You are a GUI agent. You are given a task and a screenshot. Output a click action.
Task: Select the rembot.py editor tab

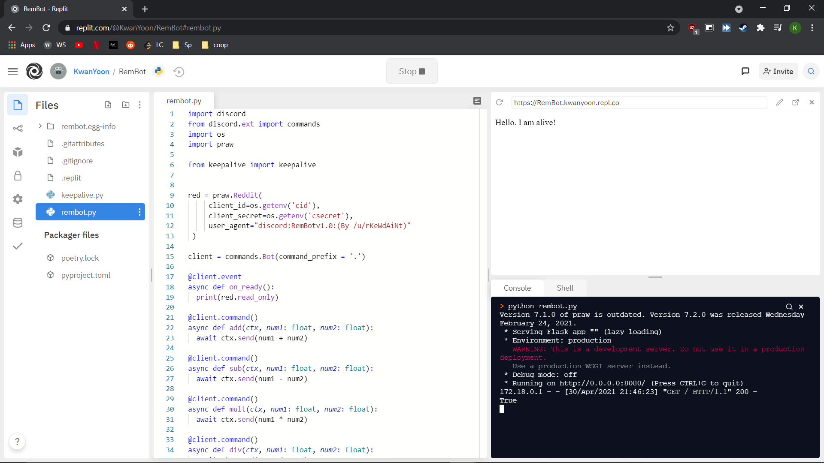pos(184,101)
